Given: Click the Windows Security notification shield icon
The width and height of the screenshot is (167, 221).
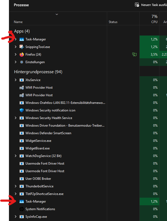Looking at the screenshot, I should click(22, 110).
